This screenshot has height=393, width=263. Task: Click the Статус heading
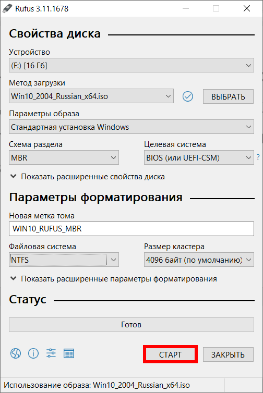[x=28, y=299]
